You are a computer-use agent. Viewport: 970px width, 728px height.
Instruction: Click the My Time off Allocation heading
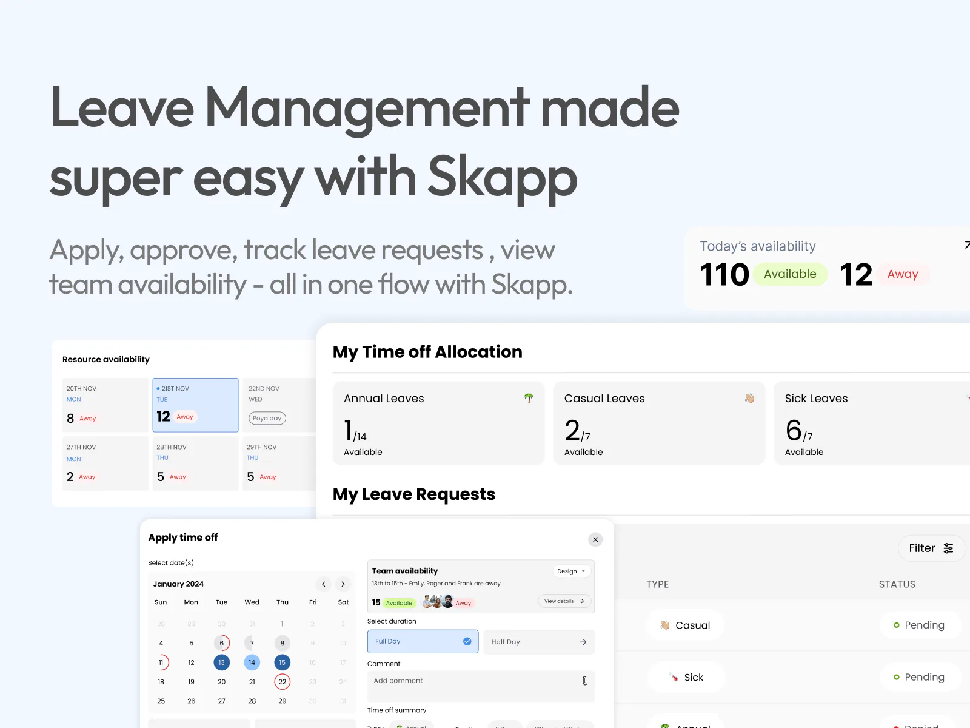click(x=427, y=352)
